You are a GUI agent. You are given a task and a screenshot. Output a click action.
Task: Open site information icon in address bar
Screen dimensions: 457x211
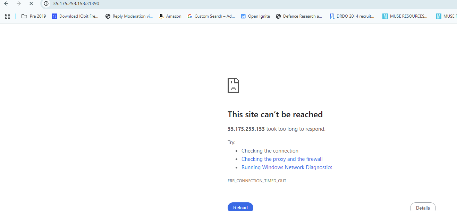point(46,3)
